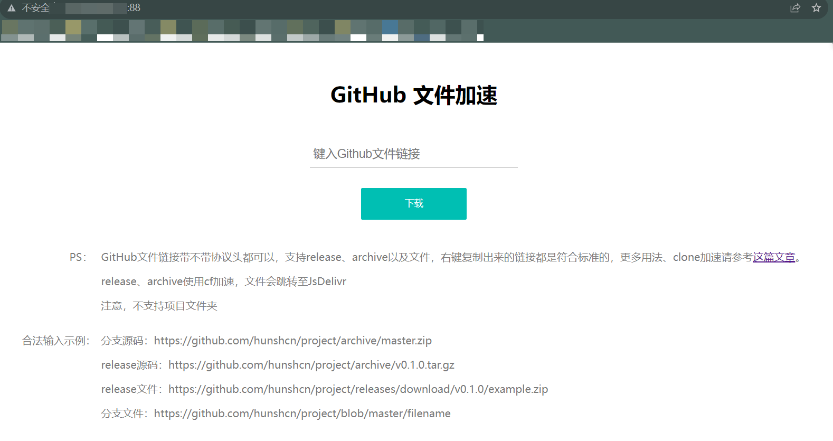Image resolution: width=833 pixels, height=441 pixels.
Task: Click the share page icon
Action: tap(795, 8)
